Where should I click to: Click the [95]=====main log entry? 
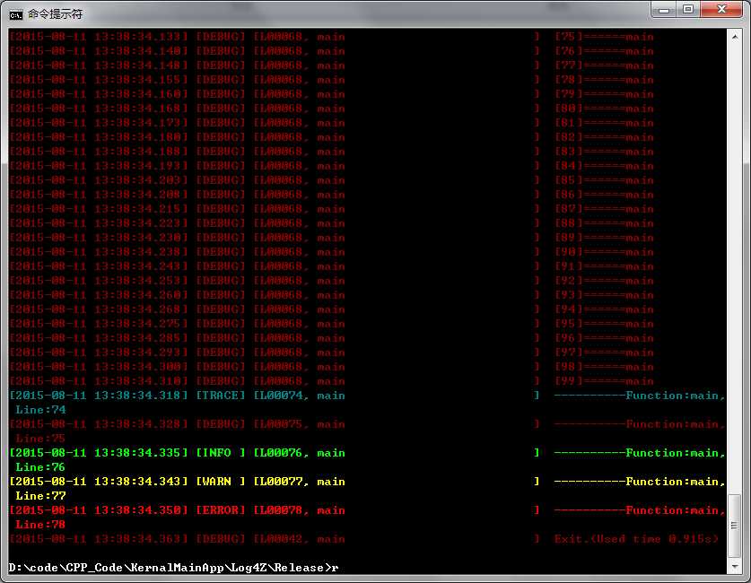(604, 324)
